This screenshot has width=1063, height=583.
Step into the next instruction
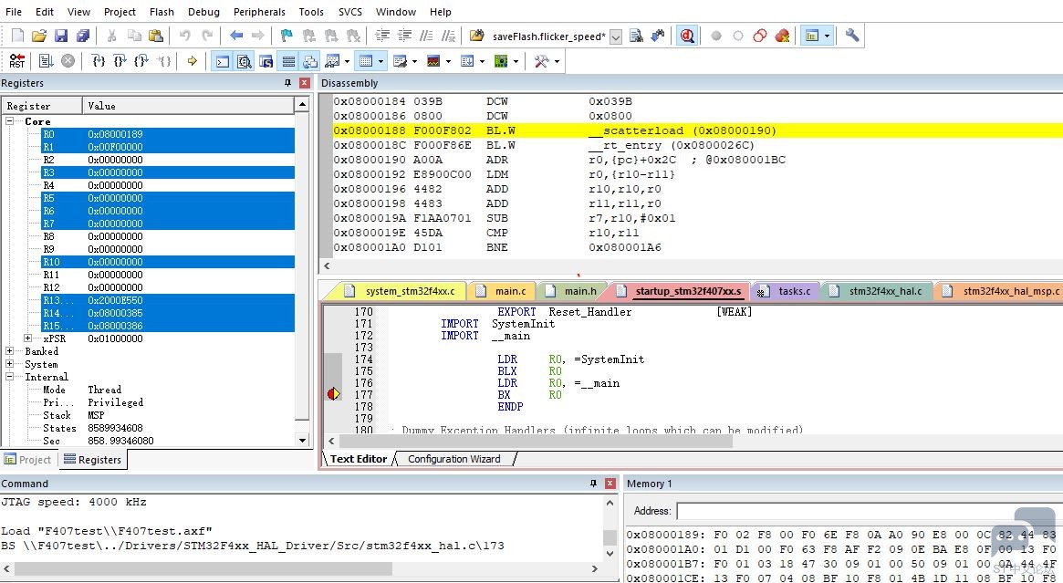[99, 62]
